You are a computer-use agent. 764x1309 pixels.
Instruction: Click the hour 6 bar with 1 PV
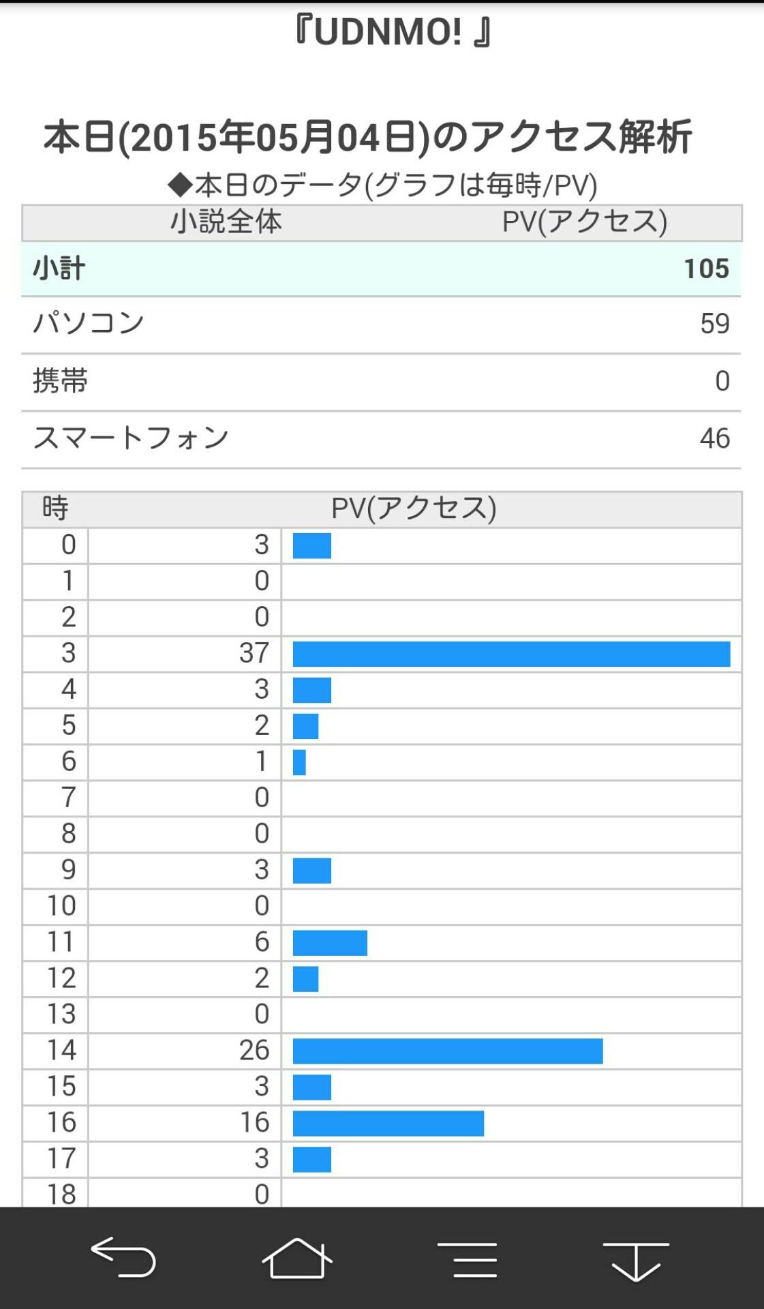coord(299,762)
